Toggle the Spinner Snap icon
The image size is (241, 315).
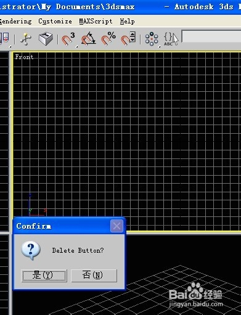coord(128,39)
